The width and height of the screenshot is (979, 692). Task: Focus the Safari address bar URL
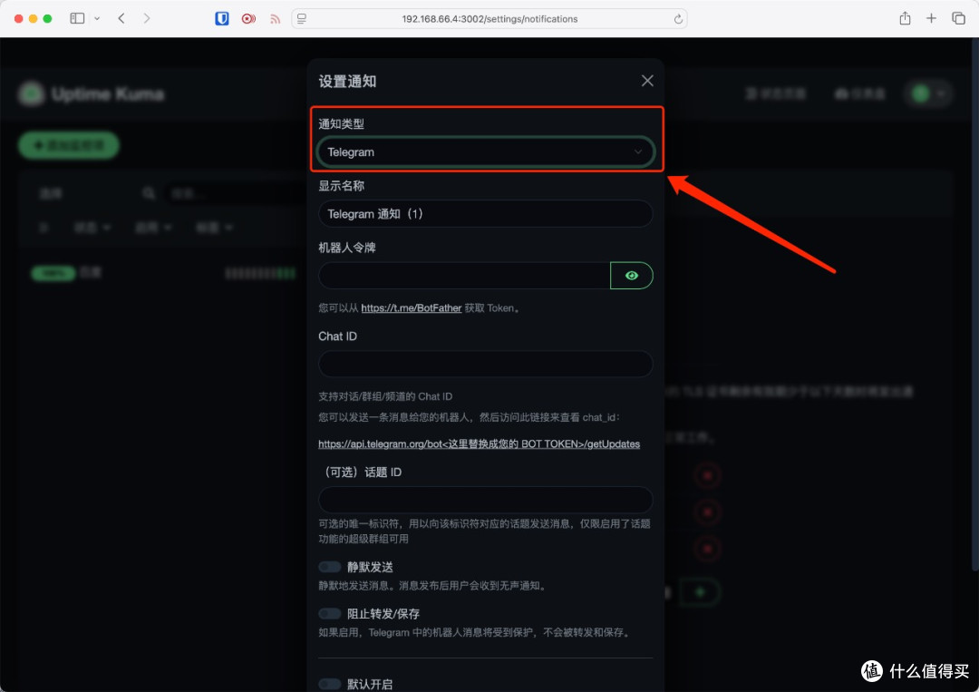489,19
